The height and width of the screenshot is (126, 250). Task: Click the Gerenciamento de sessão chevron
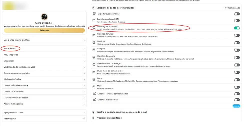[84, 98]
